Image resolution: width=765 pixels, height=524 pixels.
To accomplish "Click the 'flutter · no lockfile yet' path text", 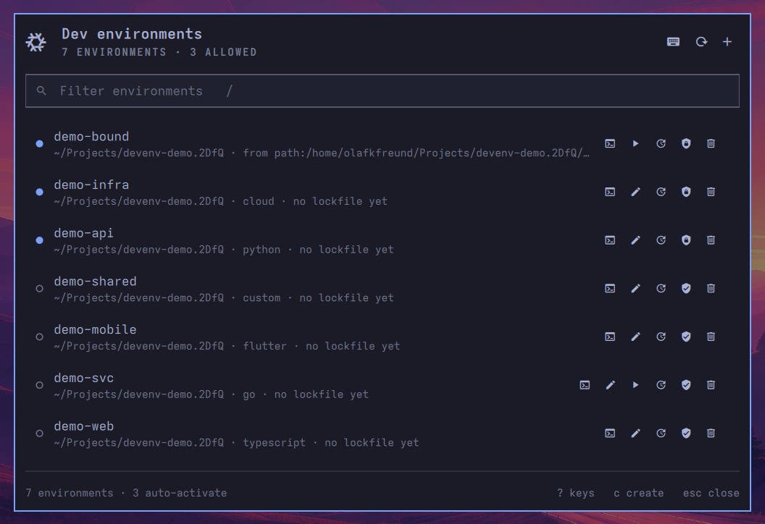I will point(321,346).
